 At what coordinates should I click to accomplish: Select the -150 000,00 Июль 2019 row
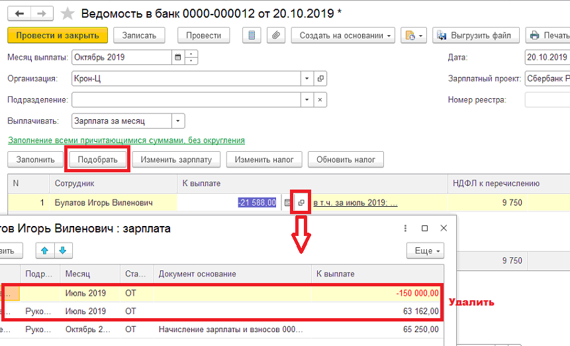click(x=222, y=293)
